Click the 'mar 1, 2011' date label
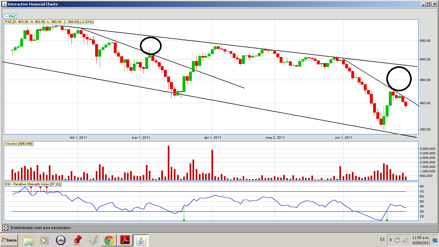 pos(141,137)
